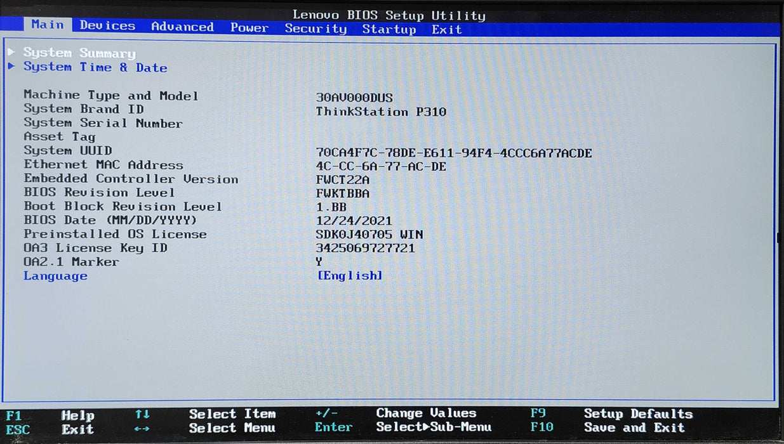Click the OA2.1 Marker value Y
The image size is (784, 444).
coord(319,262)
